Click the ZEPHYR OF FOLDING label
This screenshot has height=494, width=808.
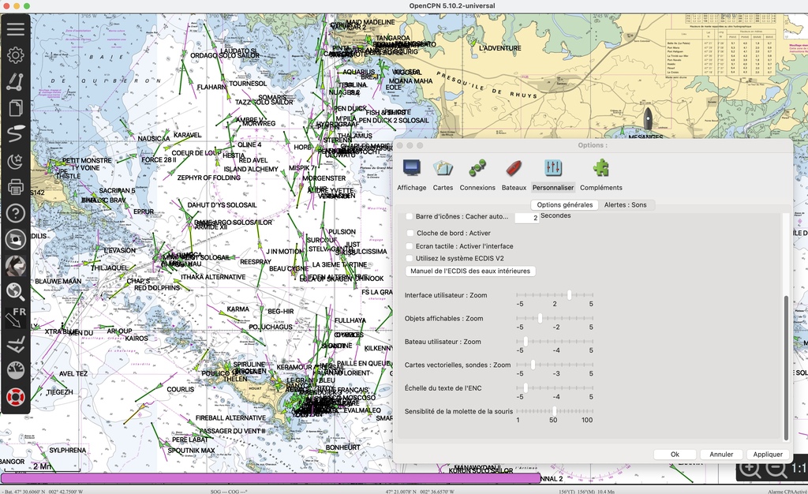[x=208, y=178]
